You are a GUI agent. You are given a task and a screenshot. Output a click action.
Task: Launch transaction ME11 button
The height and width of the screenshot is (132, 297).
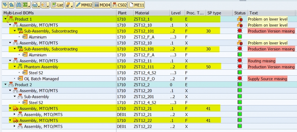(x=136, y=5)
